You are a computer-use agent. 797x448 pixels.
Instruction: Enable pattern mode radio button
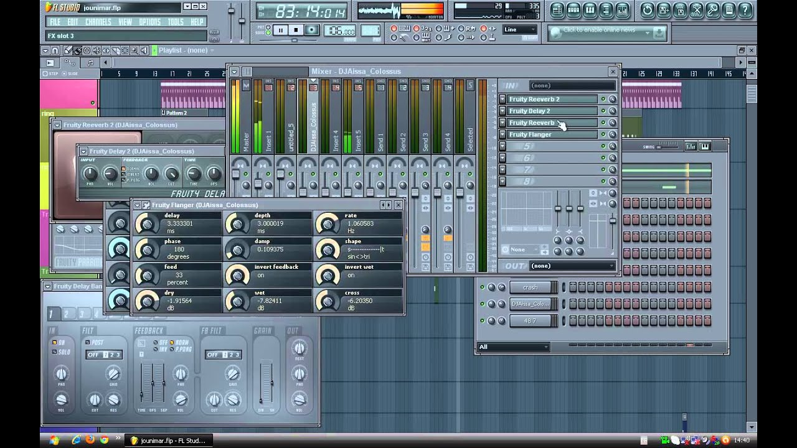pyautogui.click(x=268, y=27)
